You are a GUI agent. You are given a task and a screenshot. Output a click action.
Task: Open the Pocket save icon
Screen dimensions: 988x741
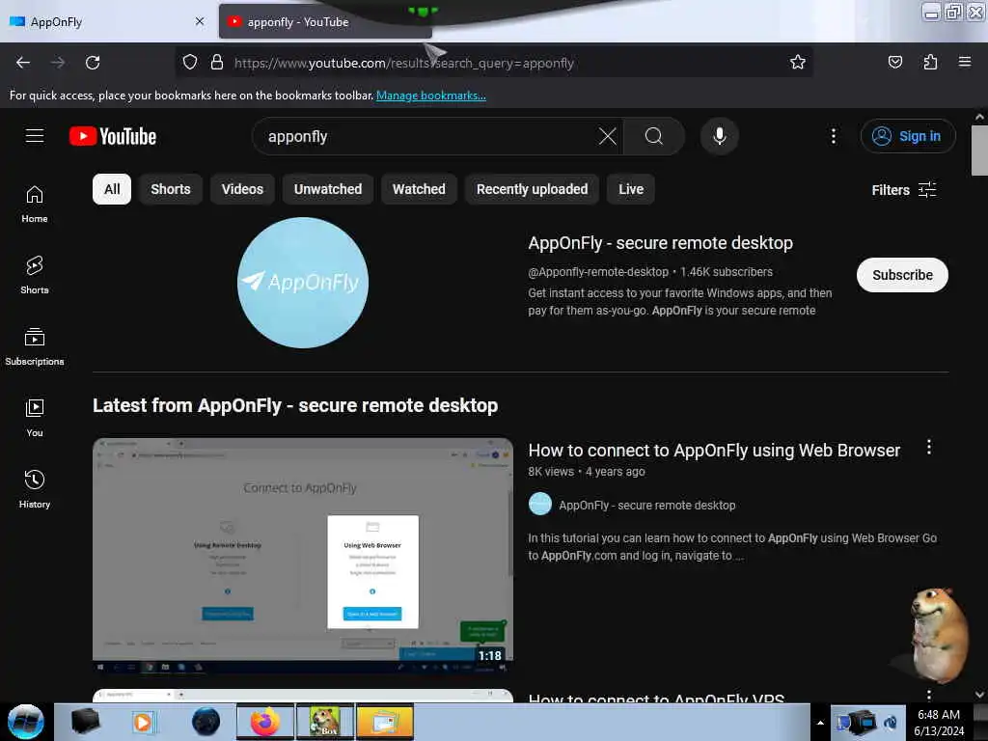[x=894, y=63]
